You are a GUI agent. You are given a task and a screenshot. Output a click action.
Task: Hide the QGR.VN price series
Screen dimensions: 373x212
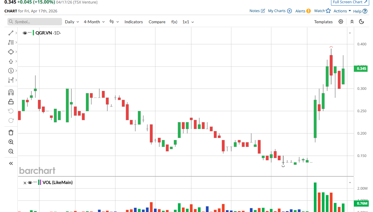pyautogui.click(x=25, y=33)
